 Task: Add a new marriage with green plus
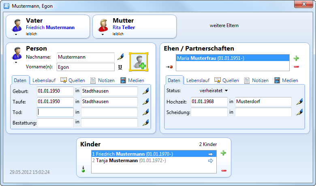point(296,59)
